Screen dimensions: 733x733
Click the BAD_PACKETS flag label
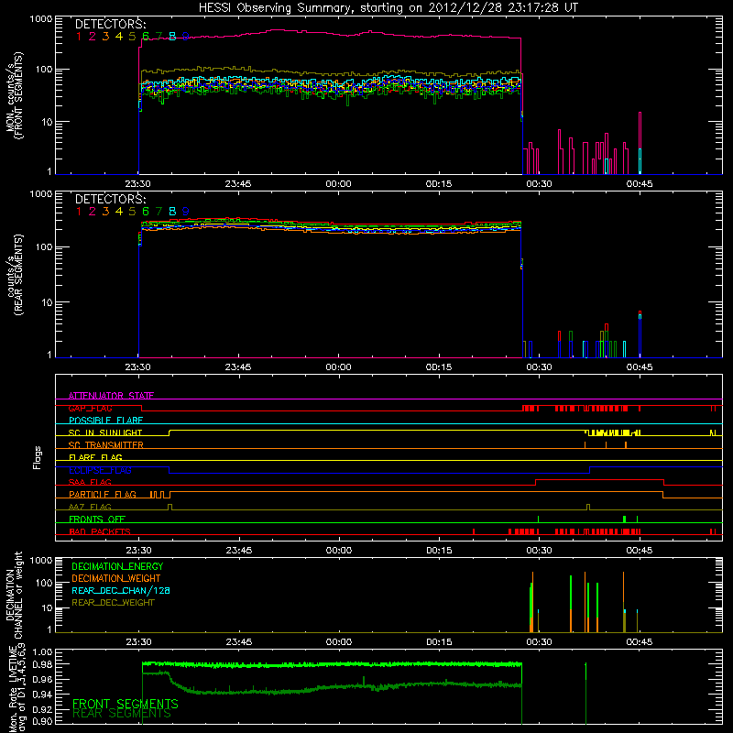[x=100, y=531]
